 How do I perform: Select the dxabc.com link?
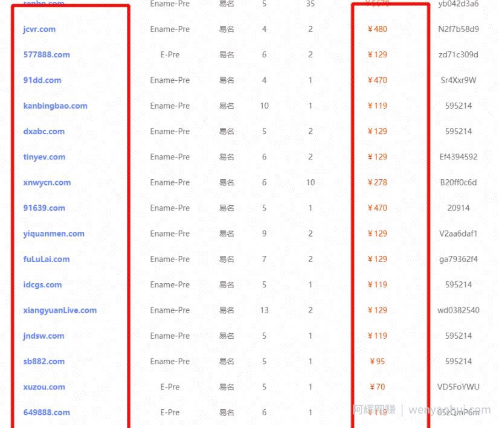pos(44,132)
